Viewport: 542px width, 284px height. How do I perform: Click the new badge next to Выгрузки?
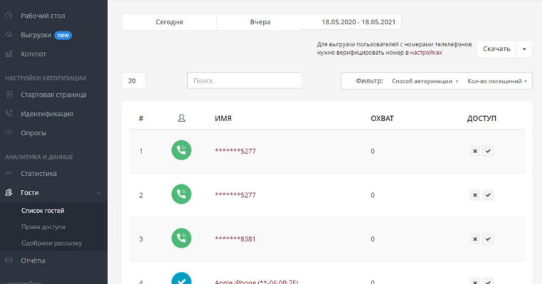pyautogui.click(x=63, y=36)
